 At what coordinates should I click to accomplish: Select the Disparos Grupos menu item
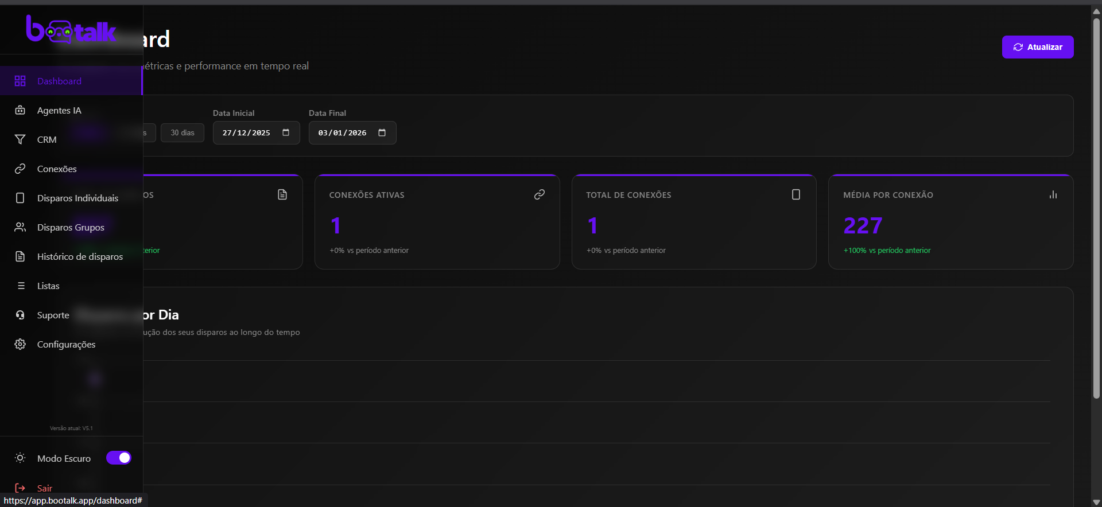[x=71, y=227]
